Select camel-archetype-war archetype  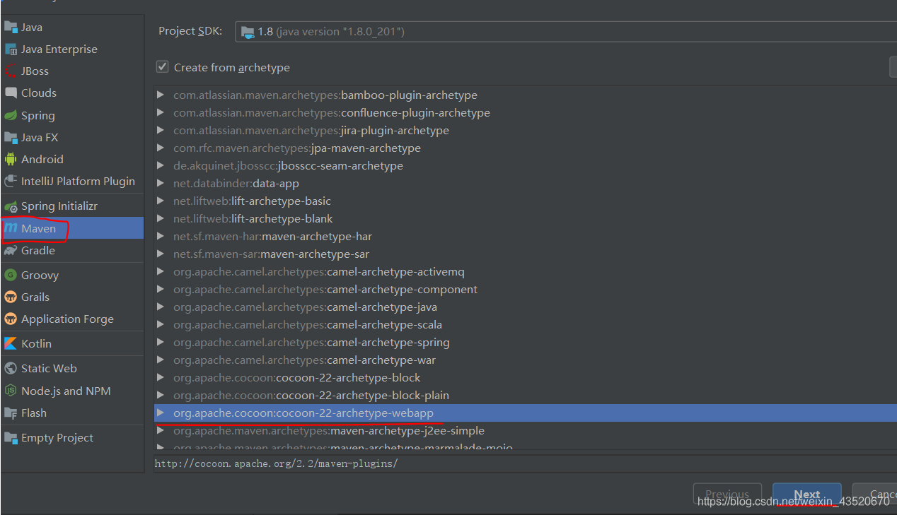tap(526, 360)
